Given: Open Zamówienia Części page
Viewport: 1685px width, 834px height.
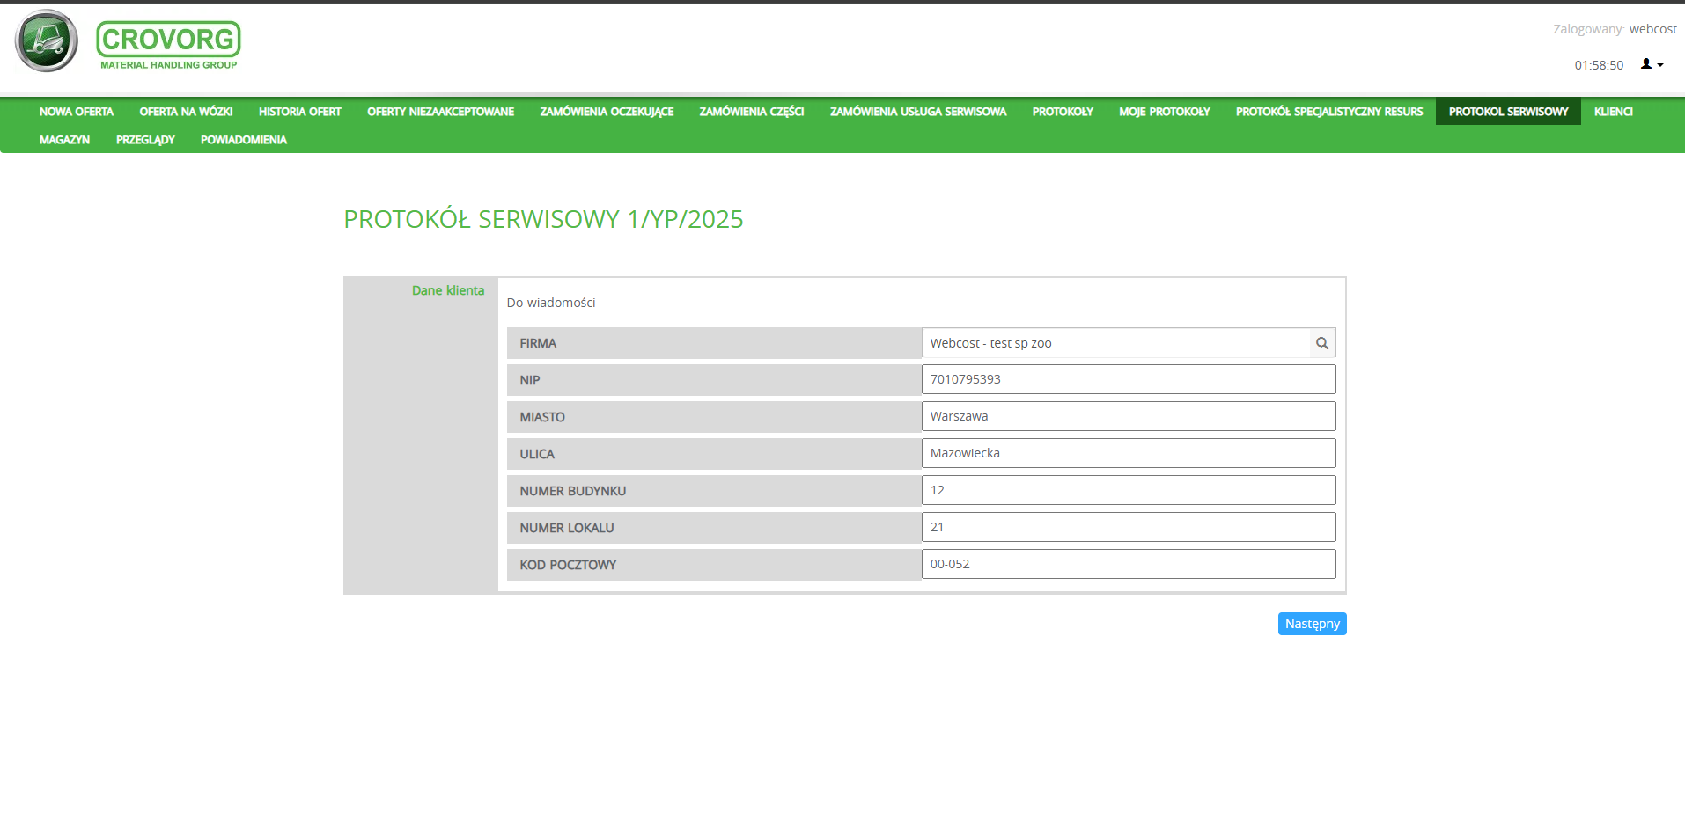Looking at the screenshot, I should pos(751,112).
